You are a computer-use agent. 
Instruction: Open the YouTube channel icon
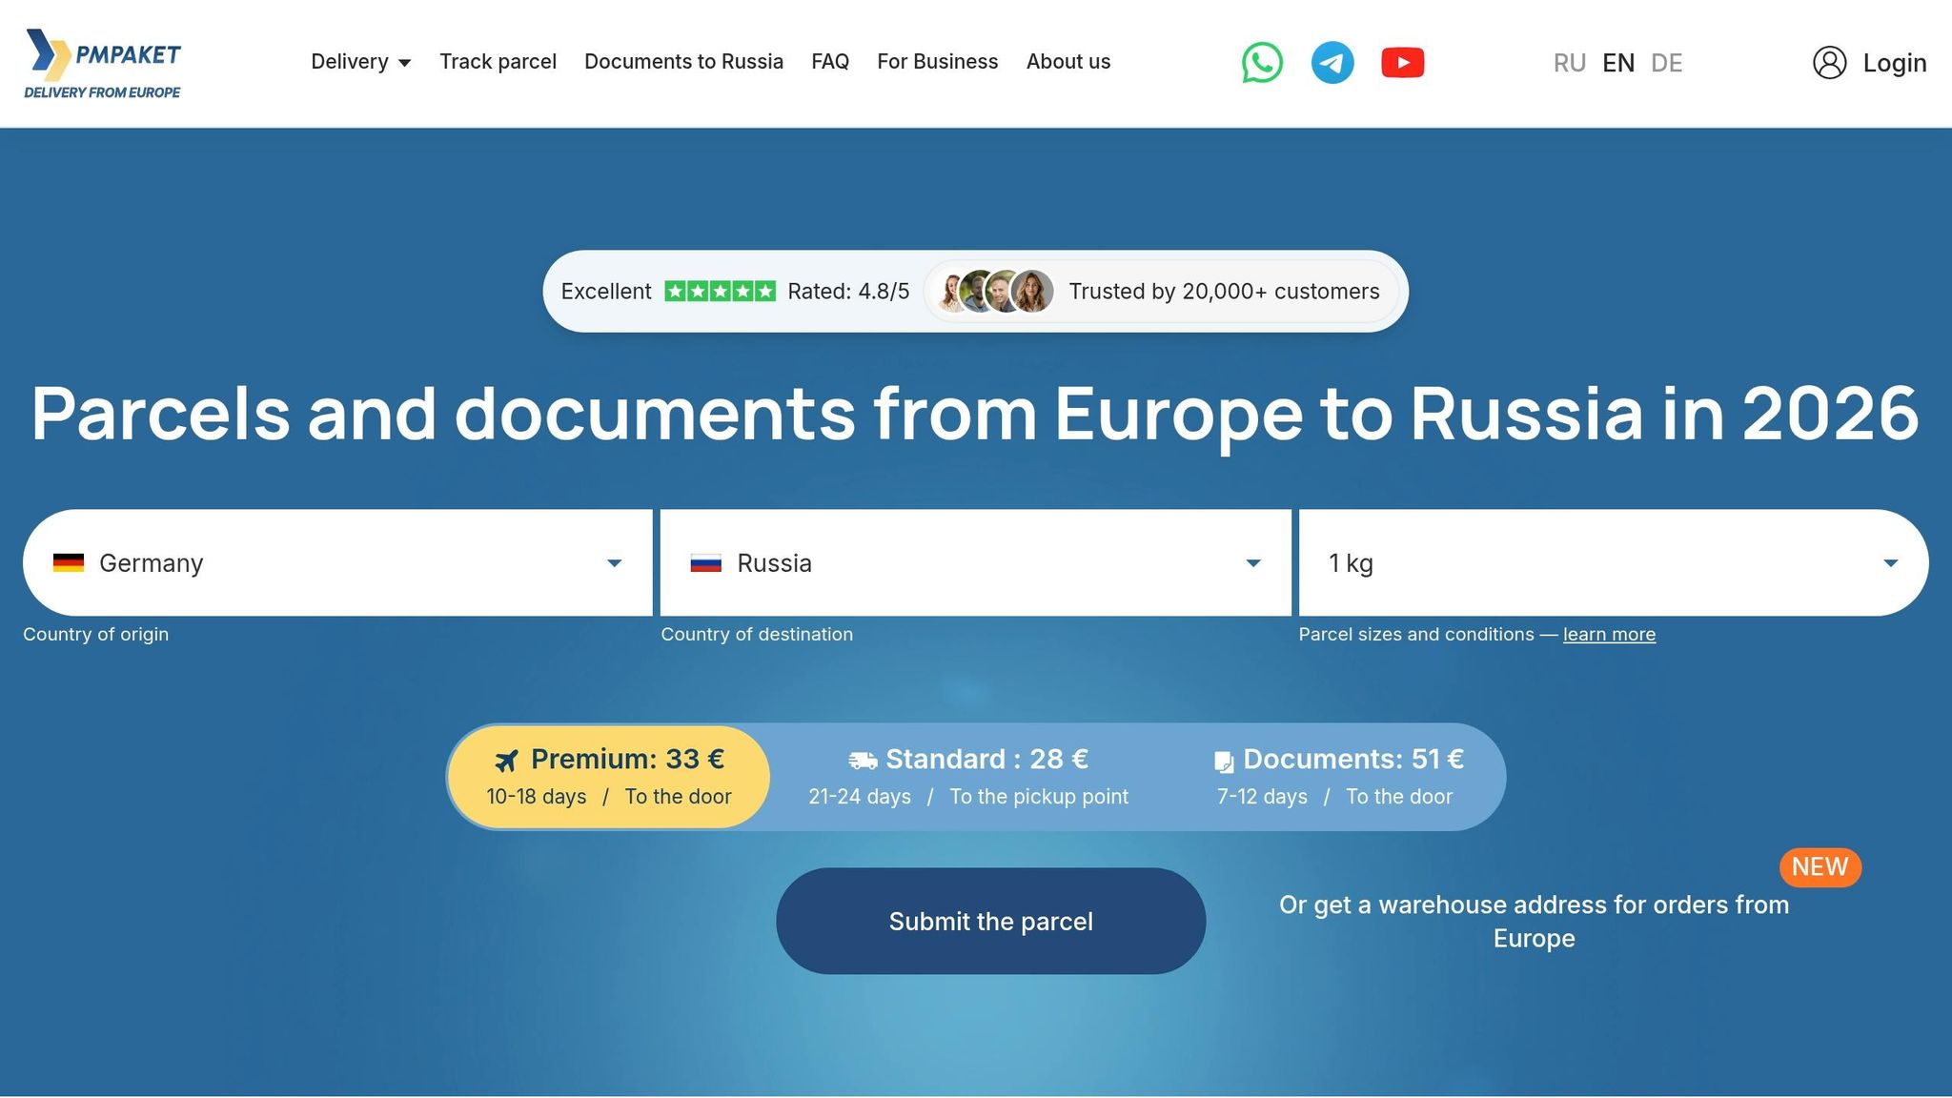coord(1403,63)
